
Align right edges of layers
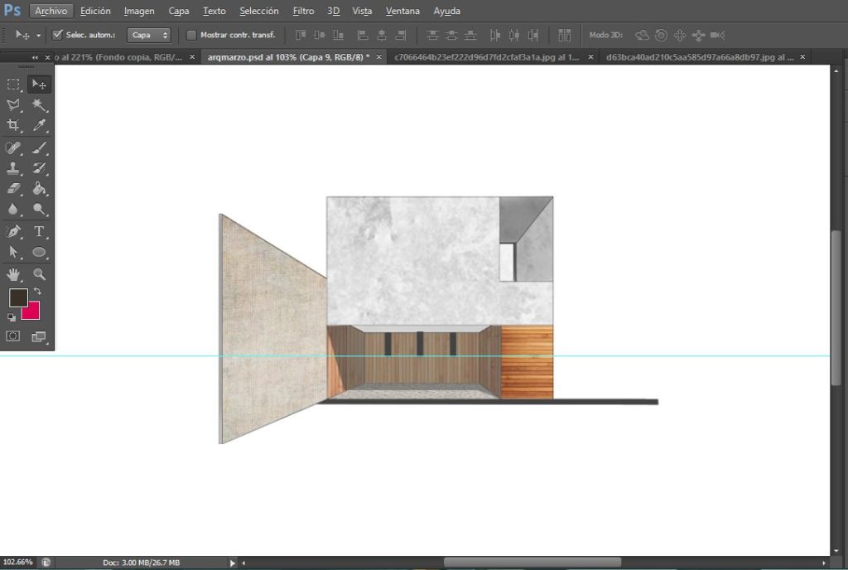tap(401, 35)
